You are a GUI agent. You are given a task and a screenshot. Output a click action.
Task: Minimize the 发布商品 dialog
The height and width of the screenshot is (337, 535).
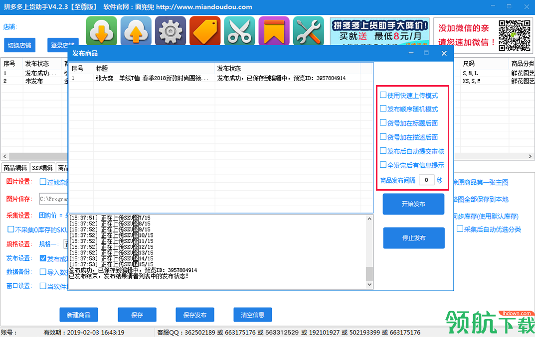411,53
